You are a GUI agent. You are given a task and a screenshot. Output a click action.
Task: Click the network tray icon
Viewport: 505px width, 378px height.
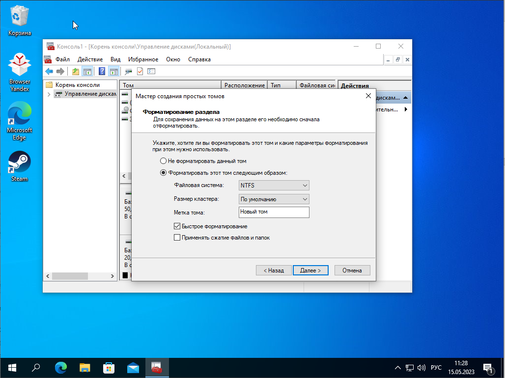click(409, 368)
